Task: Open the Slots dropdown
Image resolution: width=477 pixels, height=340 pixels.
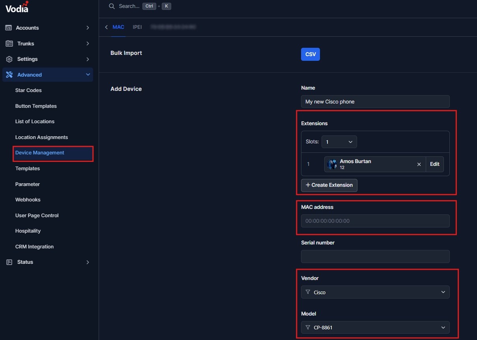Action: coord(339,142)
